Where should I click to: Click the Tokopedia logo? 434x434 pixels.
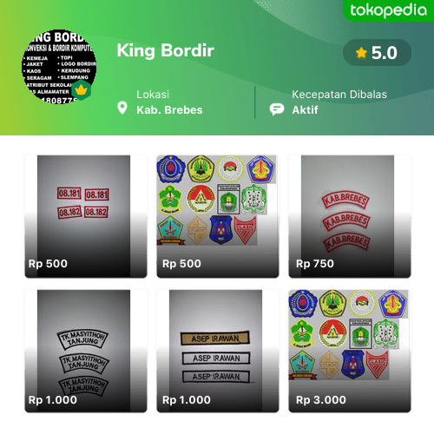coord(388,10)
